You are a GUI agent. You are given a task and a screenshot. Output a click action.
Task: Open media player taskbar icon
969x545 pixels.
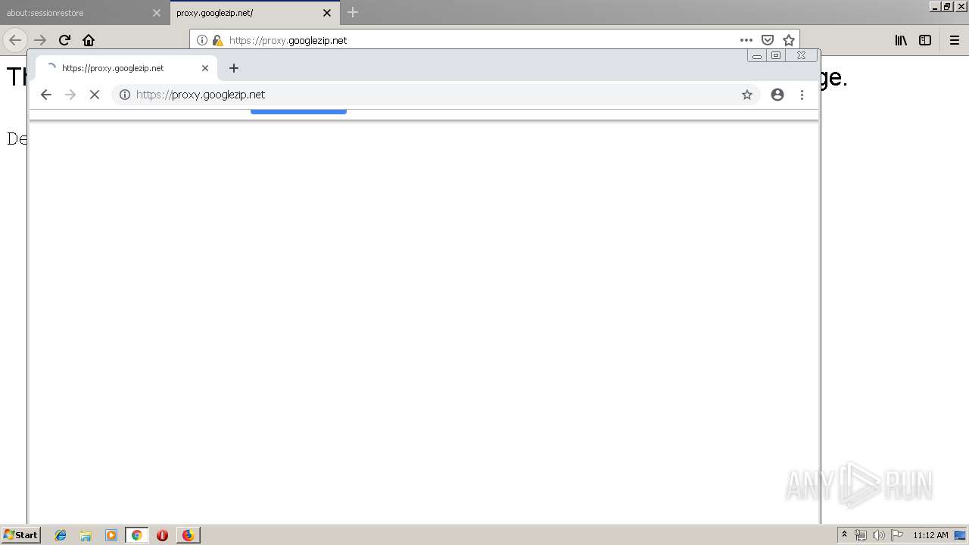coord(111,535)
